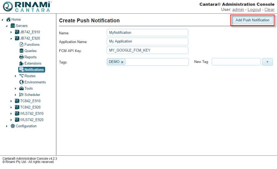Select the Queries database icon

(x=21, y=51)
